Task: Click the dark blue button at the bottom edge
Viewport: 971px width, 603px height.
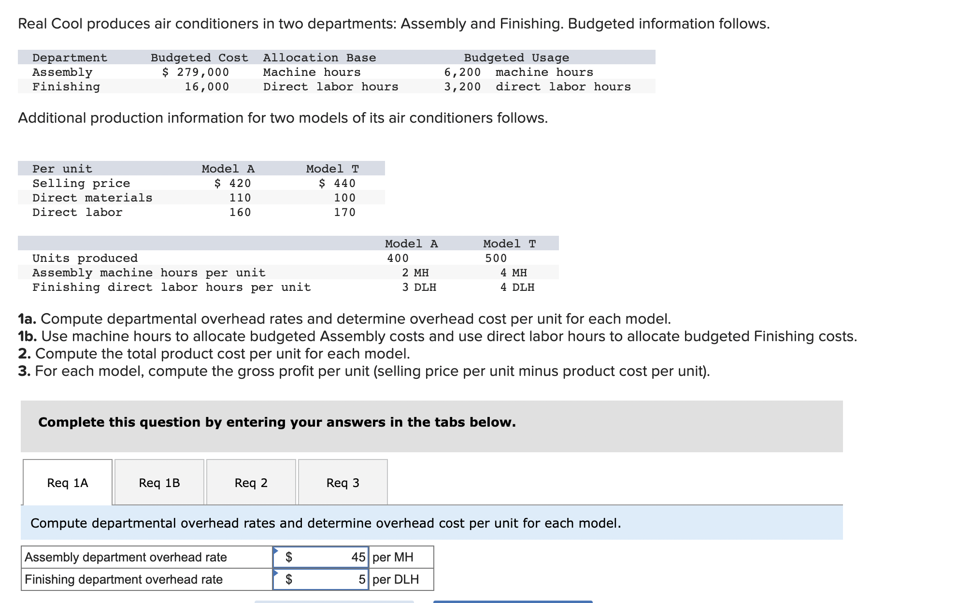Action: [513, 601]
